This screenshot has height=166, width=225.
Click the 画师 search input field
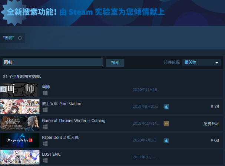coord(53,62)
